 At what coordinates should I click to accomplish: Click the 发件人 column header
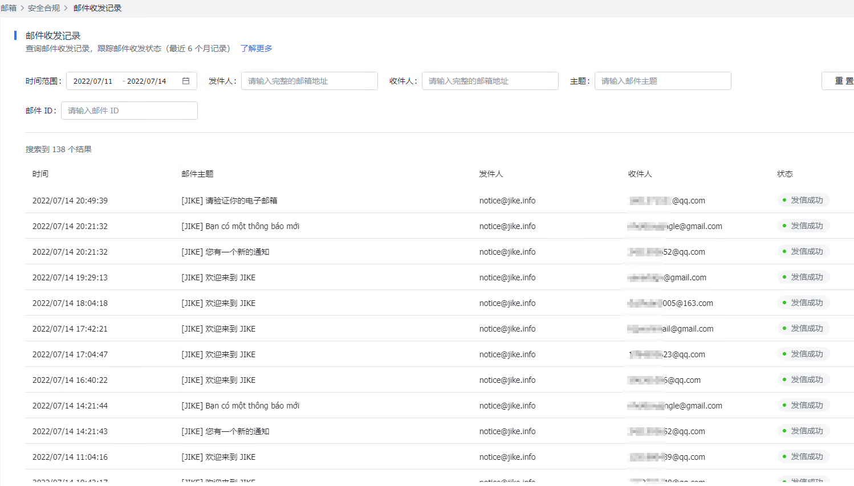[491, 174]
